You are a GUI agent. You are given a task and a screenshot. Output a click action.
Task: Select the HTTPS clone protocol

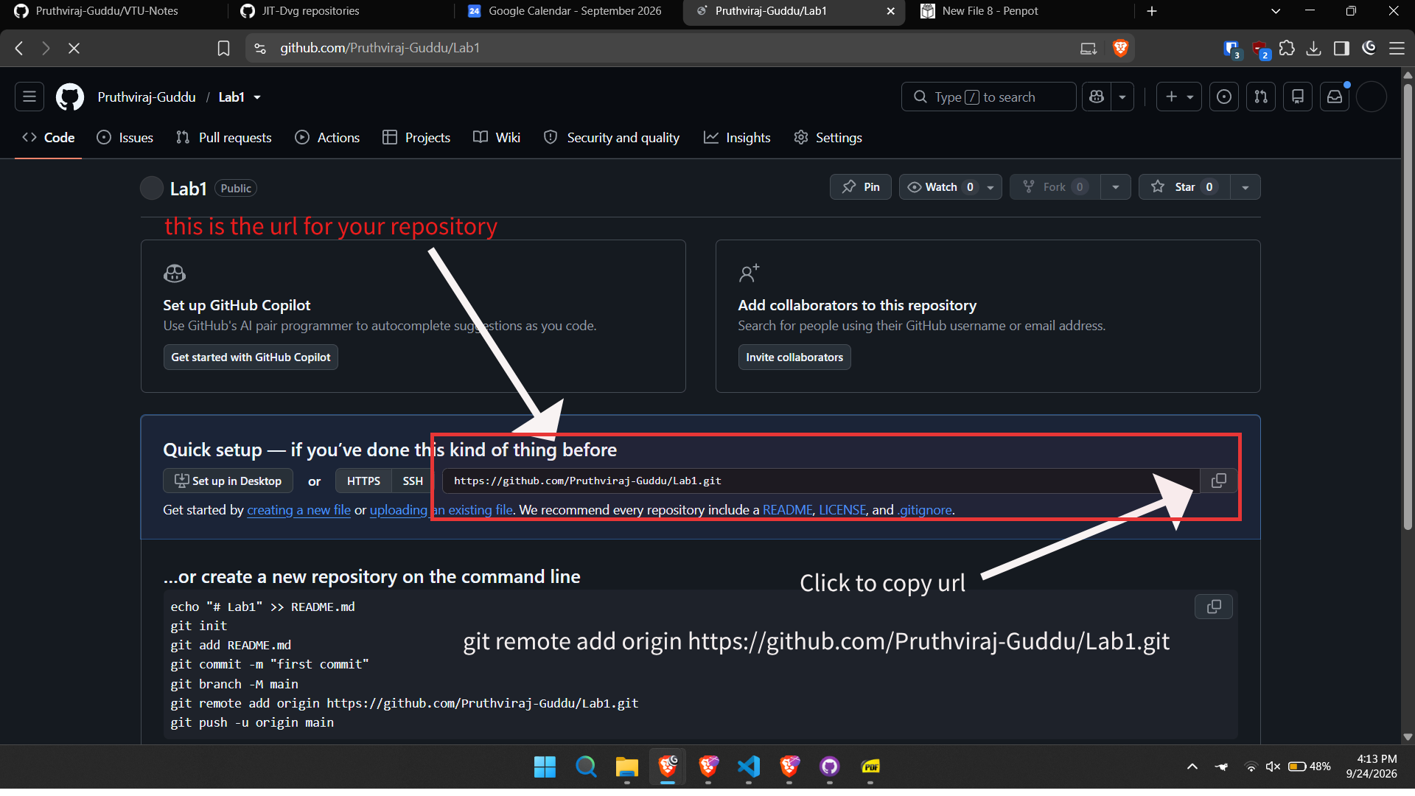point(363,481)
